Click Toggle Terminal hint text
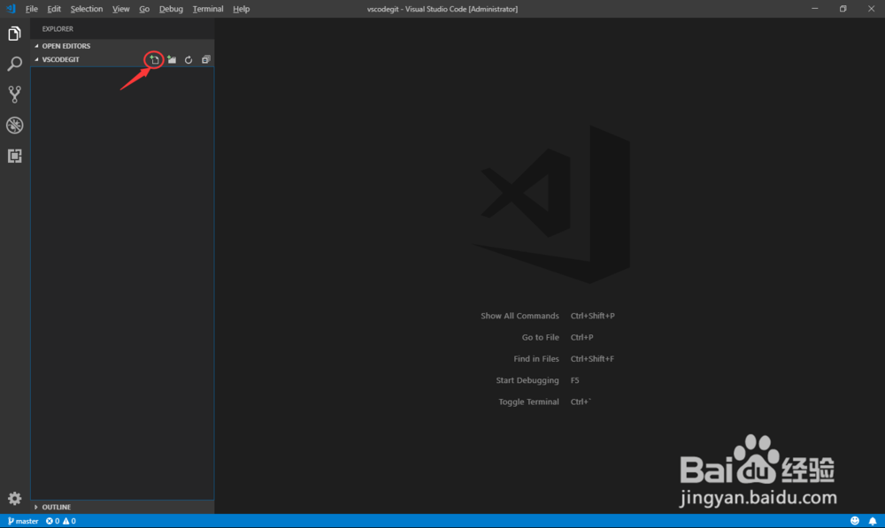Screen dimensions: 885x528 [529, 402]
